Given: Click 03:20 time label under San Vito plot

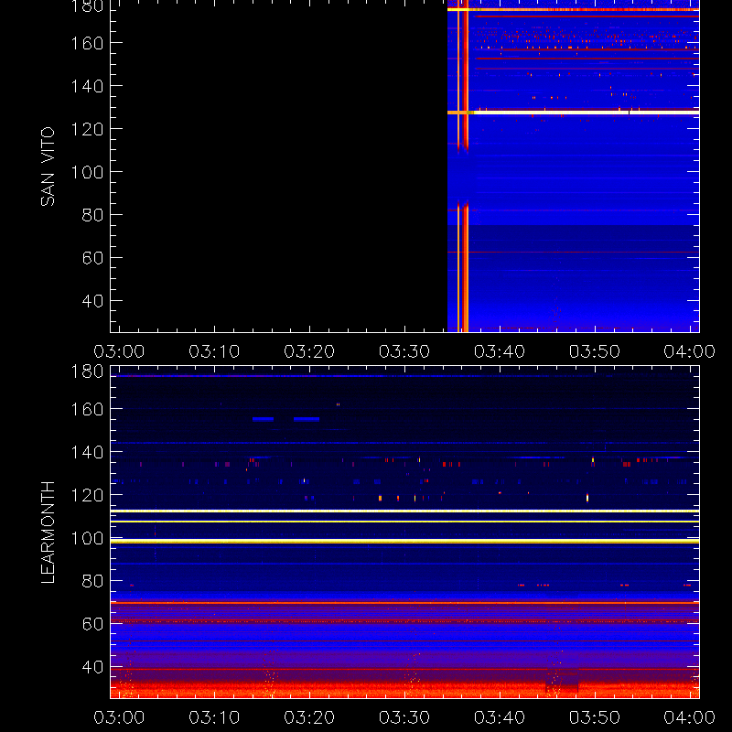Looking at the screenshot, I should 309,351.
